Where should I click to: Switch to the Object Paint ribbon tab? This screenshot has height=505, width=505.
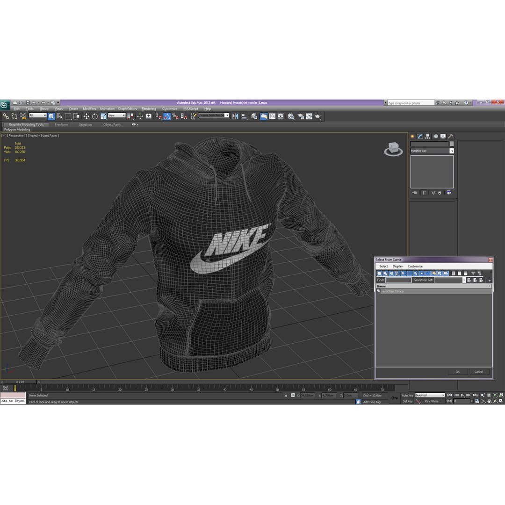point(112,125)
